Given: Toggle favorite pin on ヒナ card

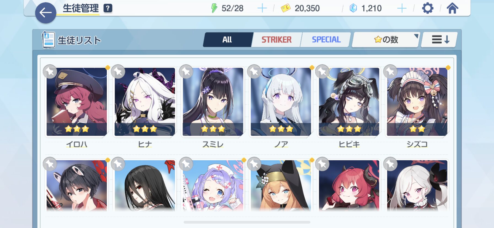Looking at the screenshot, I should pyautogui.click(x=118, y=72).
